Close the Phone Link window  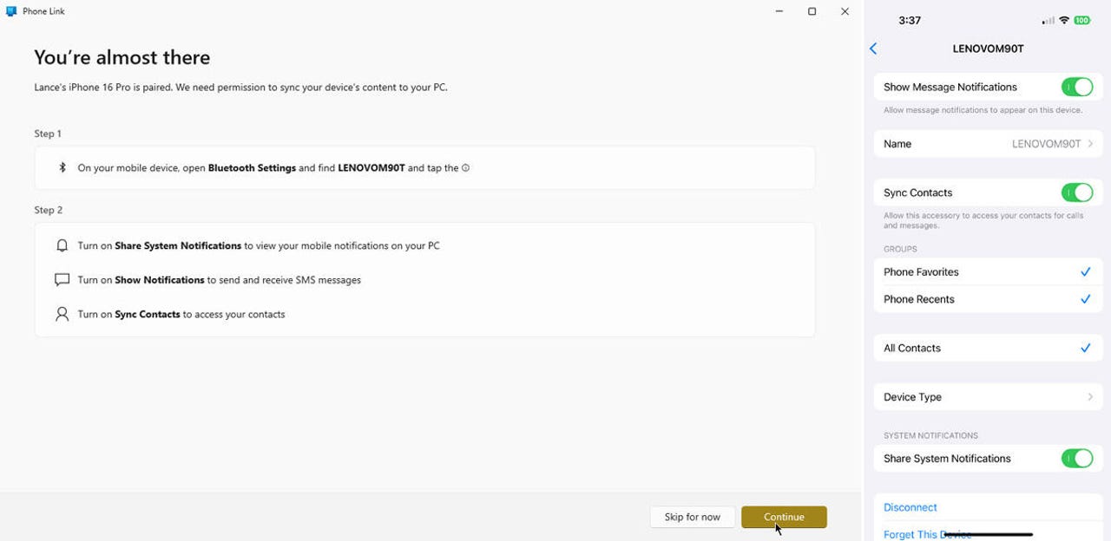pos(845,11)
